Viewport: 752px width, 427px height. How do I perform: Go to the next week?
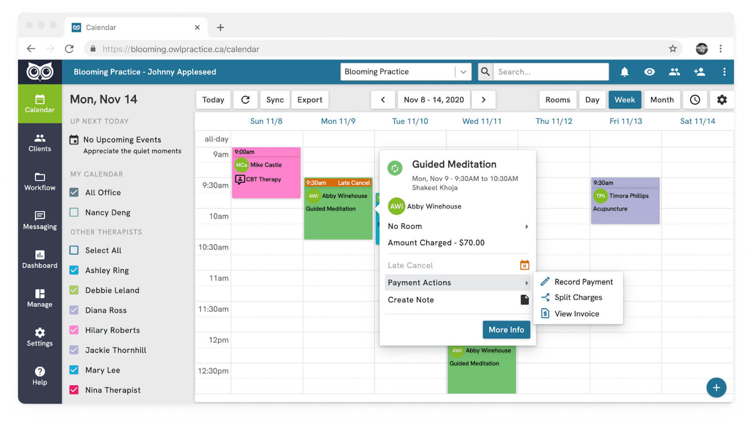click(483, 100)
